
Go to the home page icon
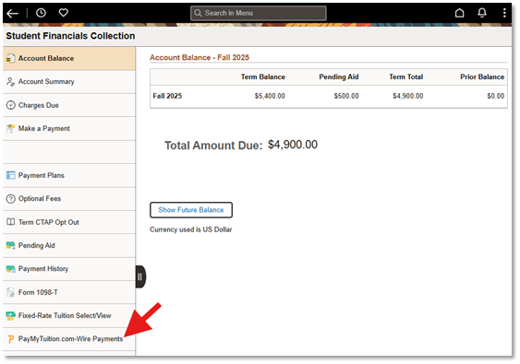pos(459,13)
